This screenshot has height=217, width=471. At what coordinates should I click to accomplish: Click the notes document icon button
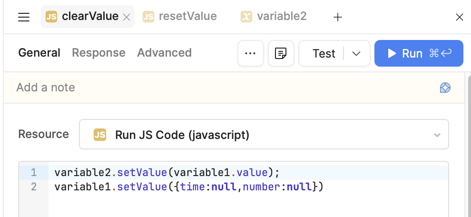(x=281, y=53)
